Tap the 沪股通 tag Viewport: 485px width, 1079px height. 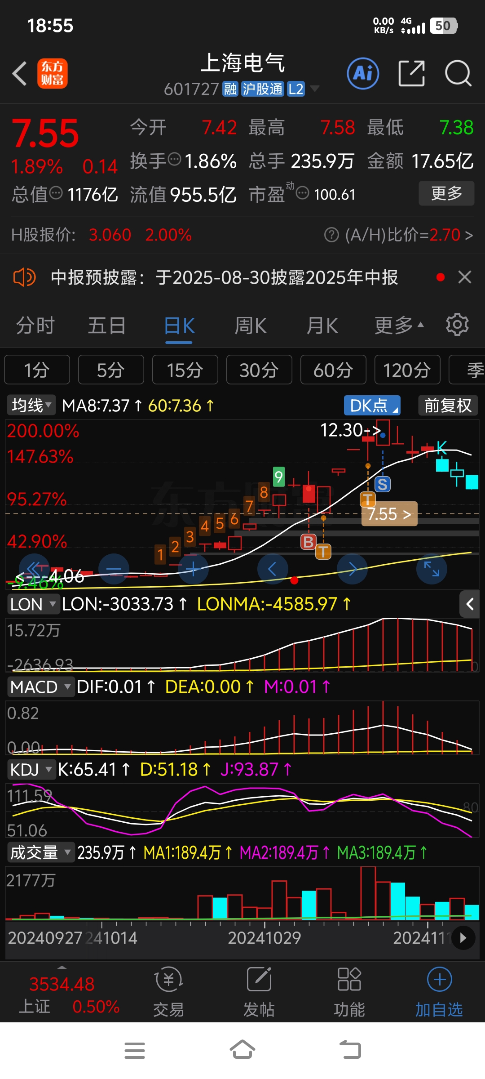coord(263,89)
